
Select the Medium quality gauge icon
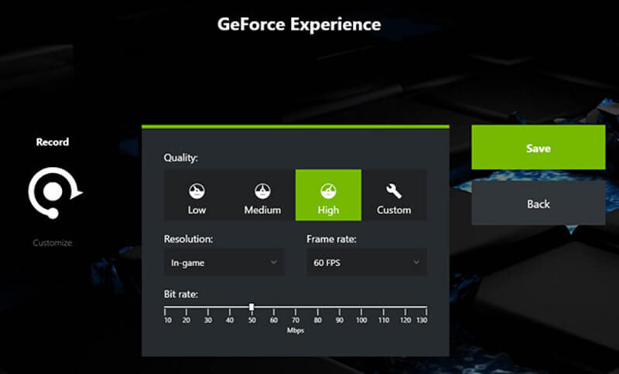pos(262,191)
